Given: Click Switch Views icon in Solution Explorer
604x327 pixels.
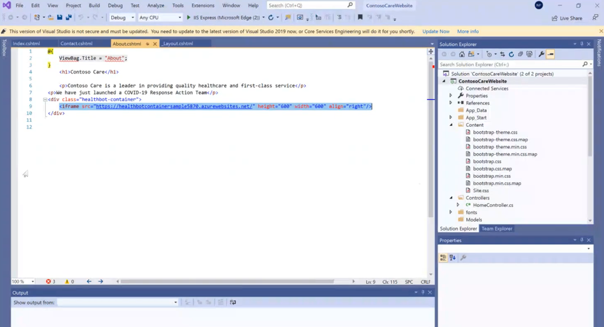Looking at the screenshot, I should point(471,54).
